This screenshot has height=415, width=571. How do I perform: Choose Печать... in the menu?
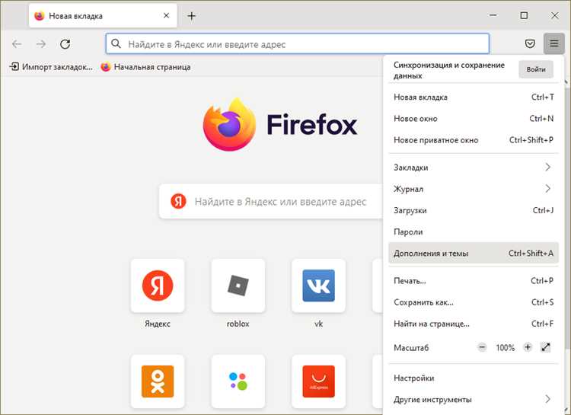[x=474, y=280]
